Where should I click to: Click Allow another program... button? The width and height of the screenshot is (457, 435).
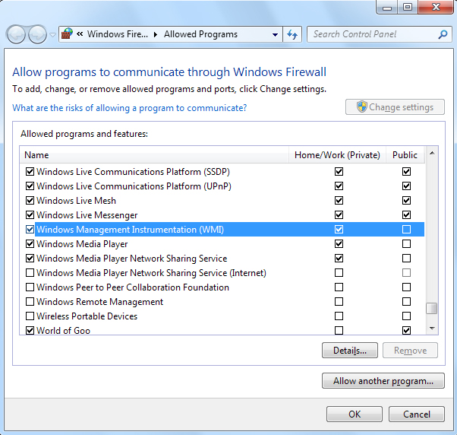coord(383,381)
